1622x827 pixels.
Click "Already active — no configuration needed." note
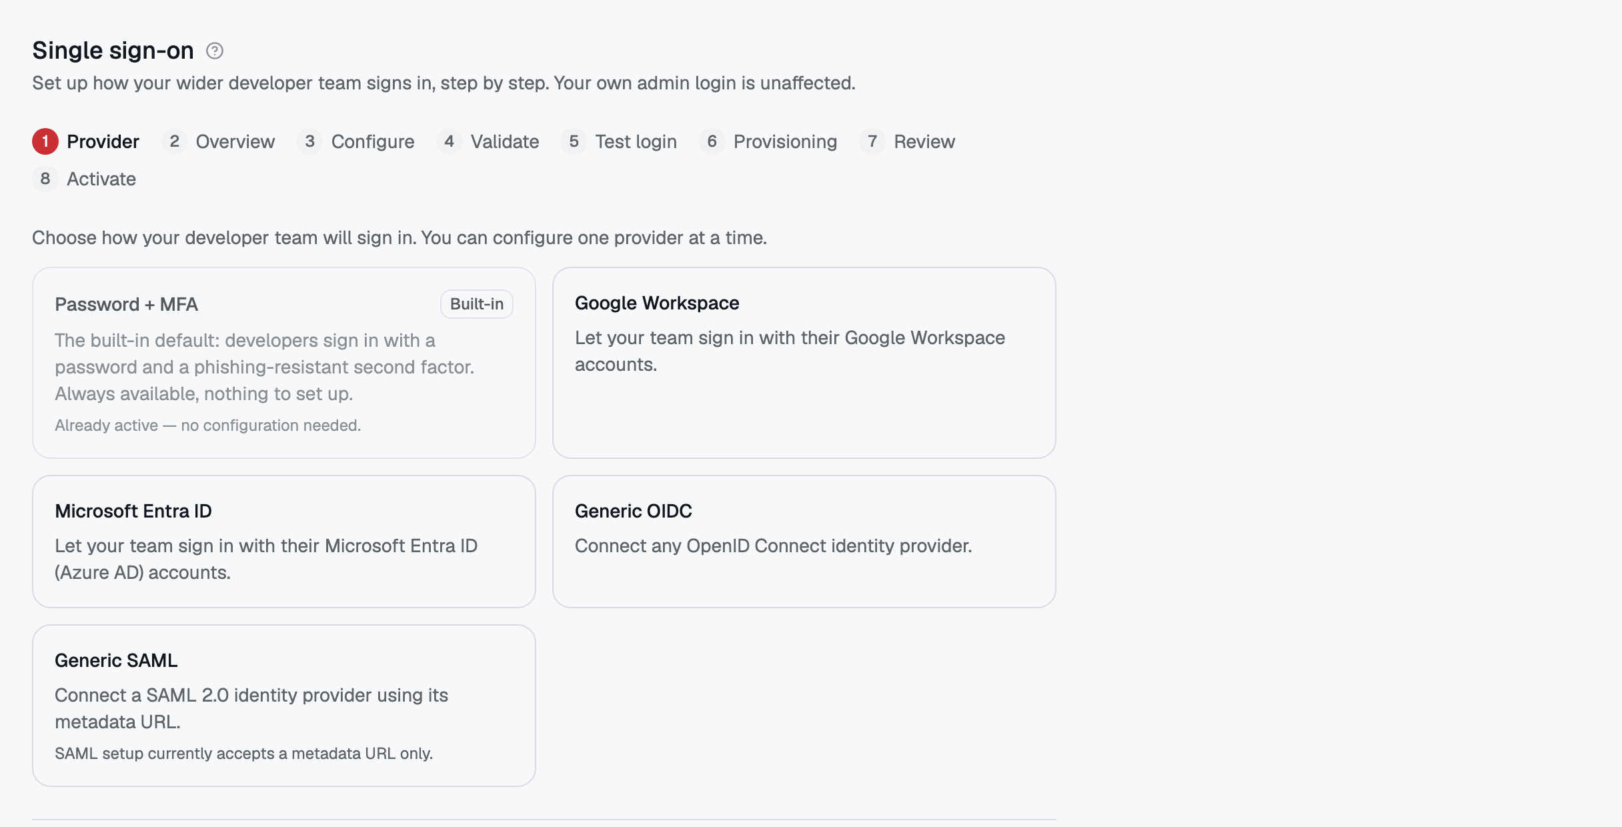(x=208, y=426)
